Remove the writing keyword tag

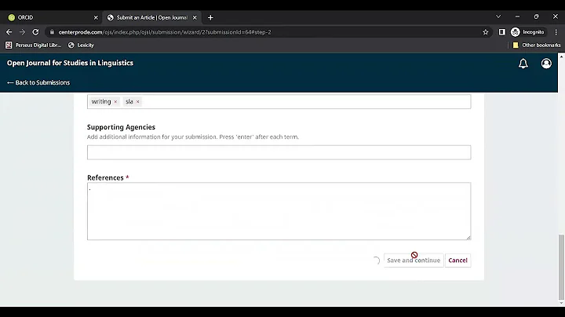tap(115, 101)
